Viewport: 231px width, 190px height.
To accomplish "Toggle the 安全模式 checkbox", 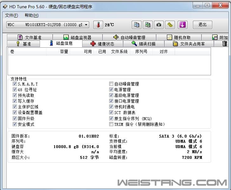I will click(x=15, y=124).
